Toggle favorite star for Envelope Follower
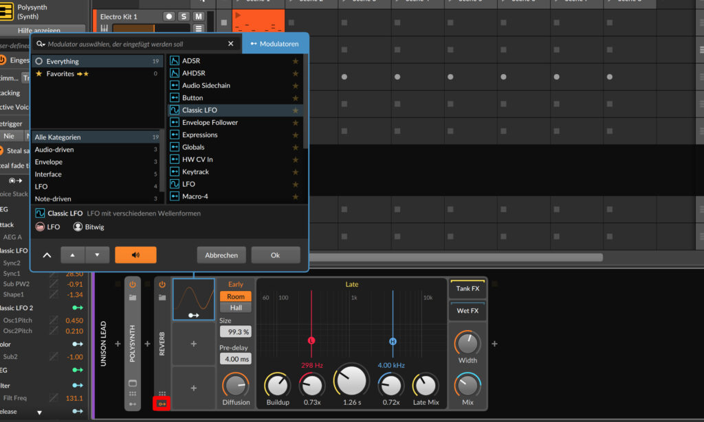 coord(296,122)
